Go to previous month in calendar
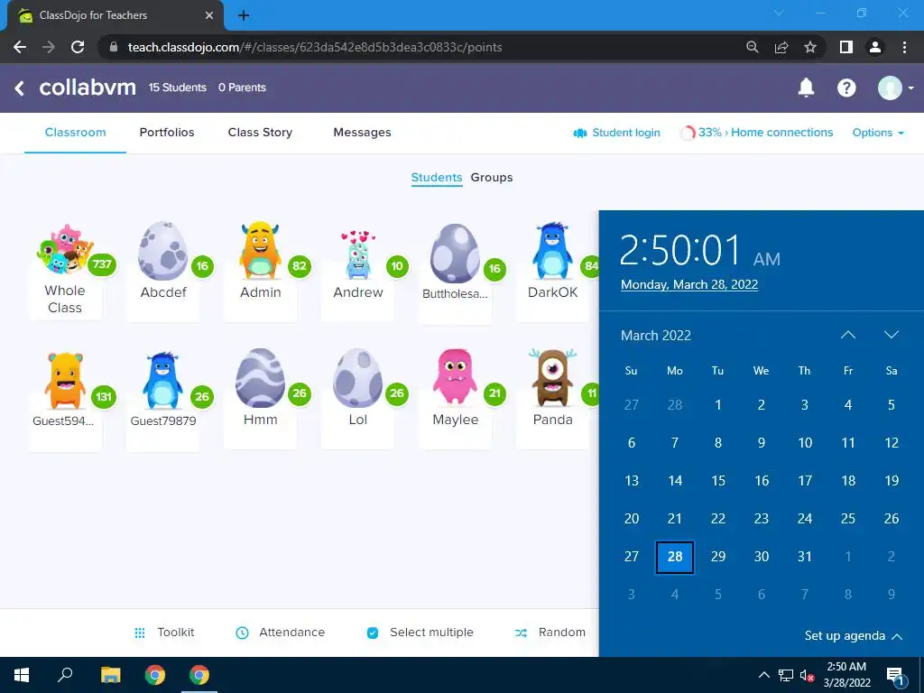This screenshot has height=693, width=924. point(848,335)
